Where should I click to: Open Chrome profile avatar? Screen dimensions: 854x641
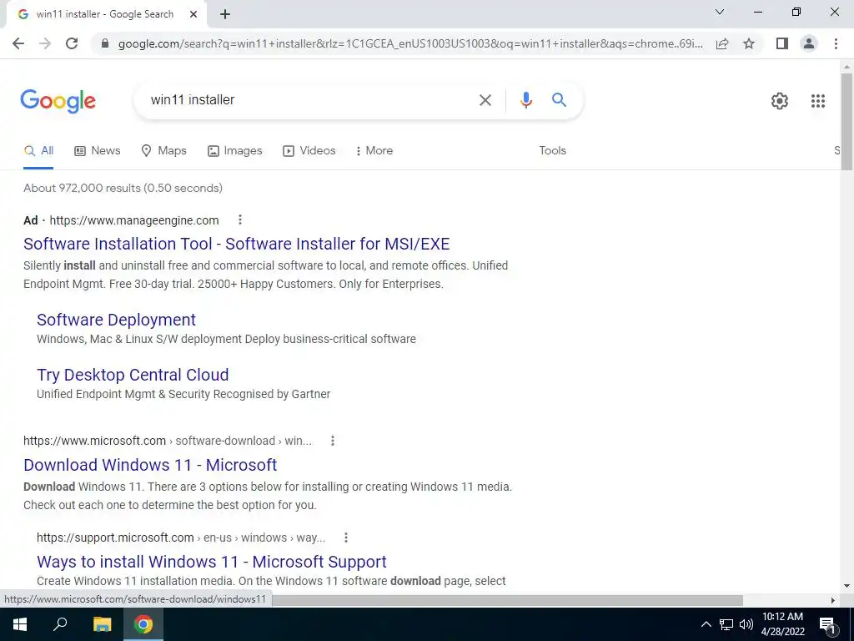coord(809,43)
